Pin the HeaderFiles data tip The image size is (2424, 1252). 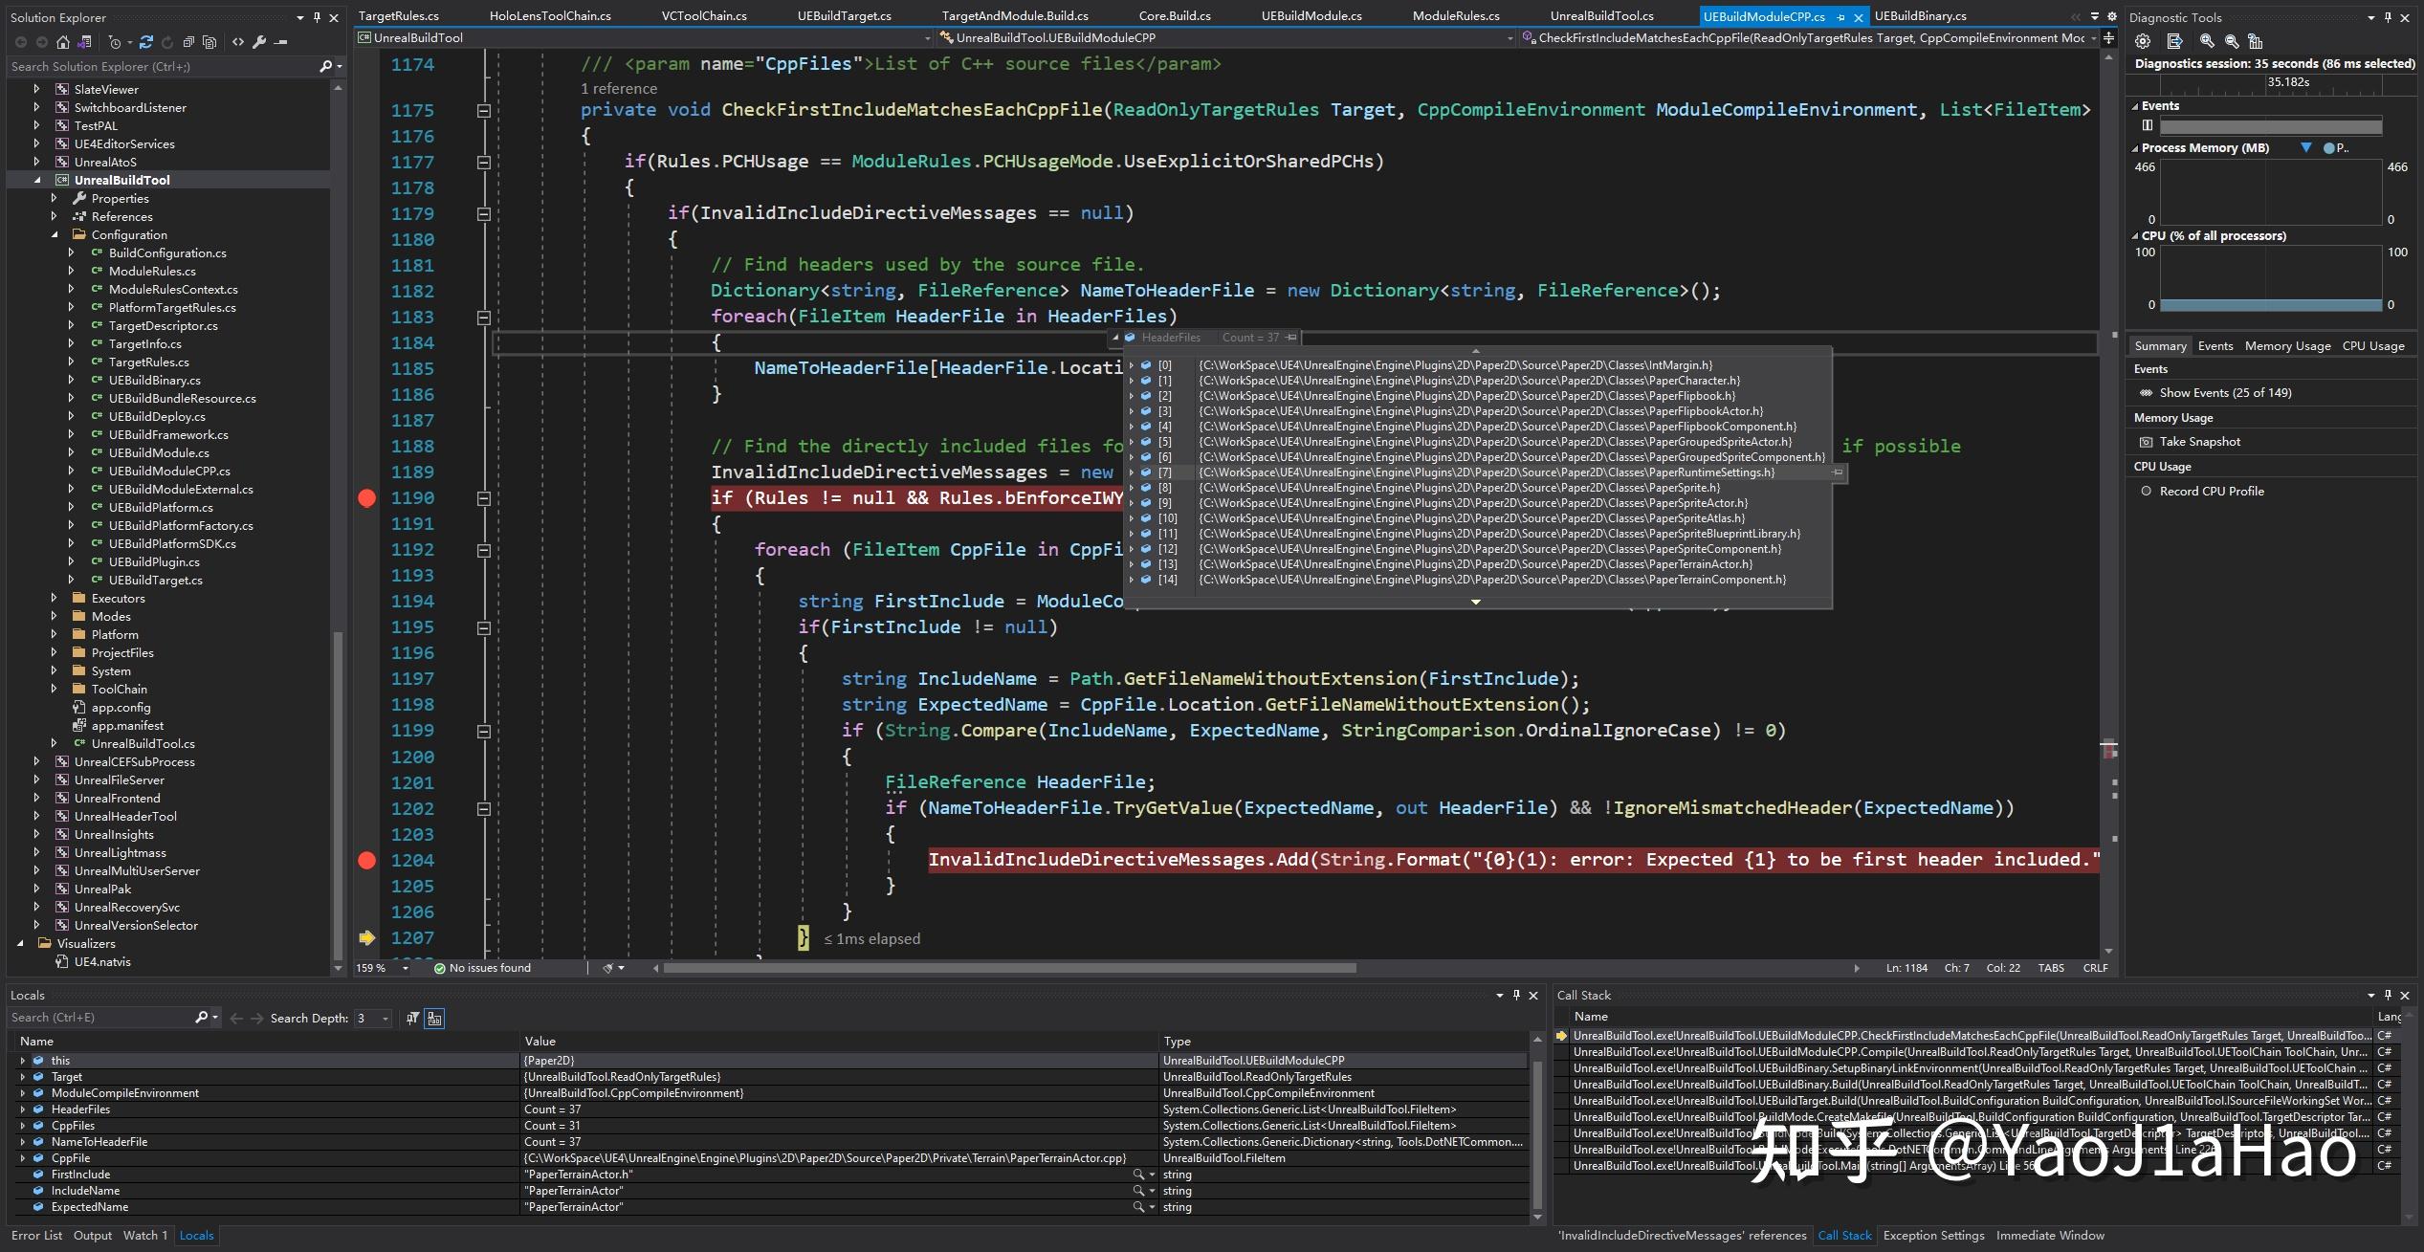(1291, 338)
